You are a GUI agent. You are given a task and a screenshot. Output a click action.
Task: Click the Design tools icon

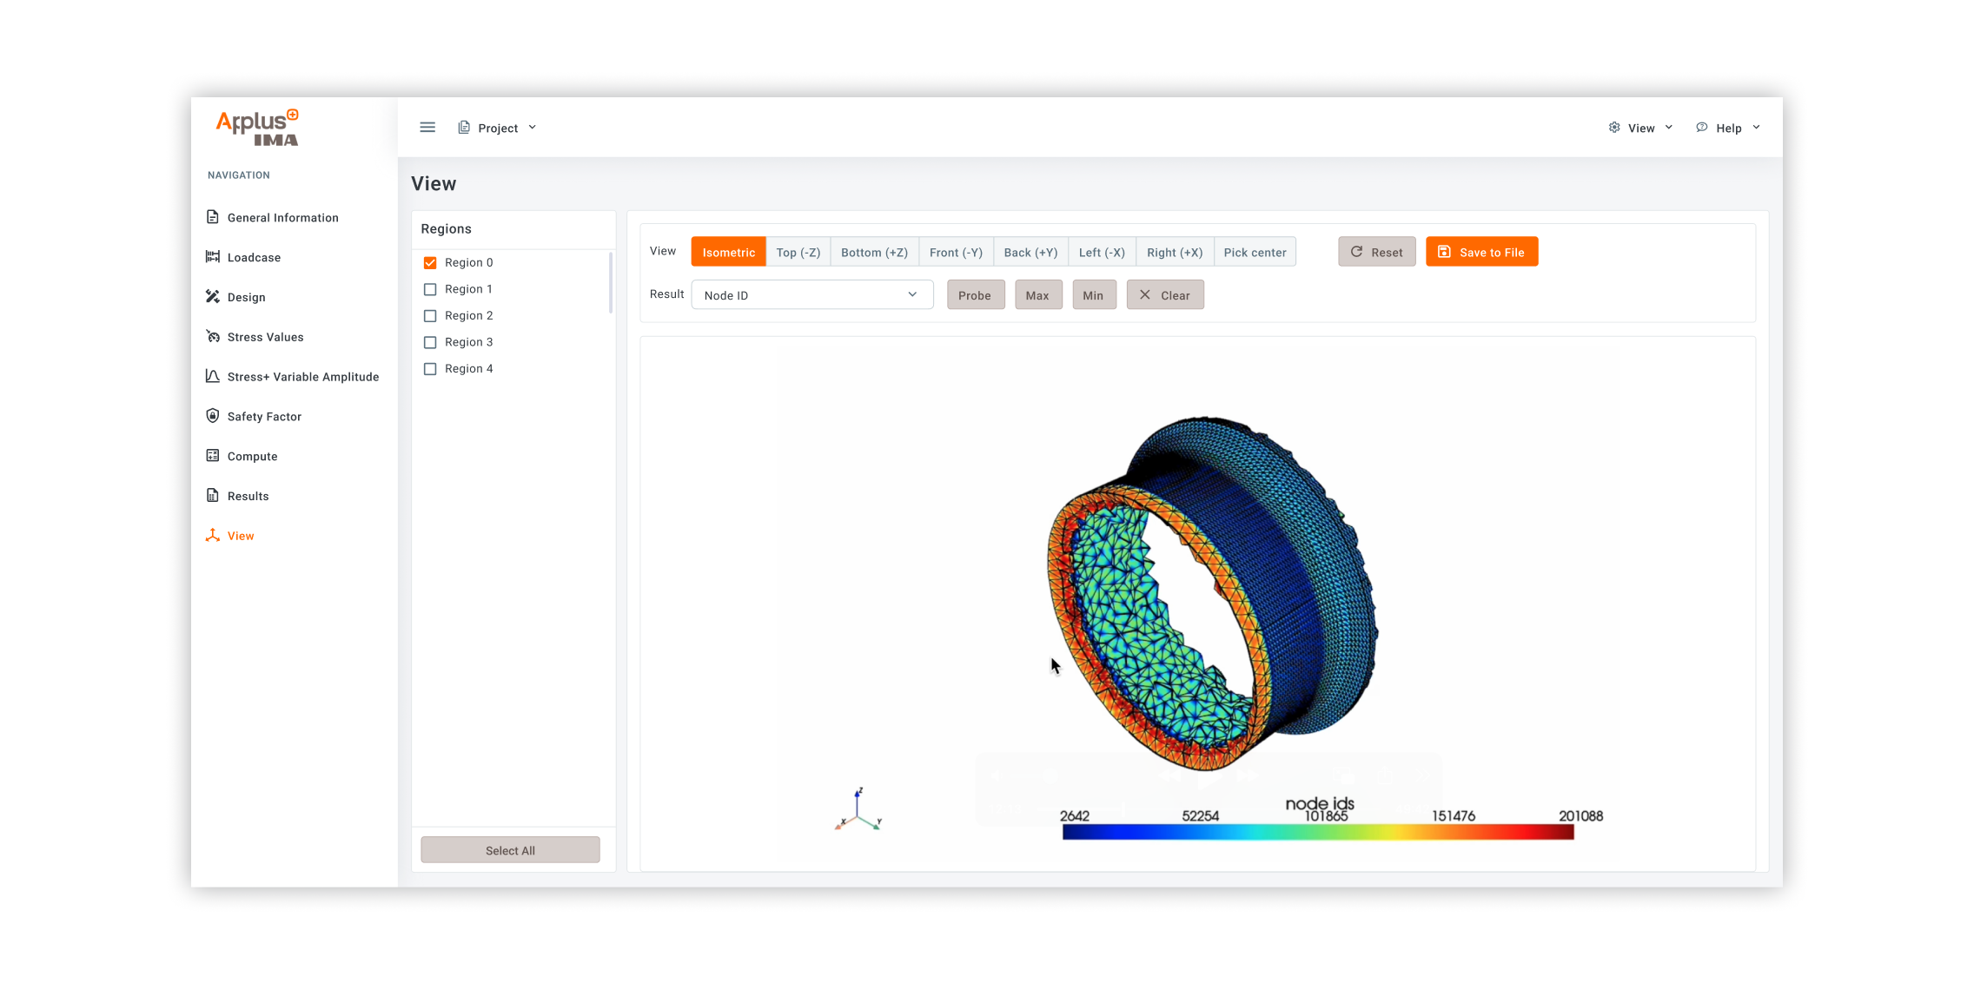click(x=213, y=297)
